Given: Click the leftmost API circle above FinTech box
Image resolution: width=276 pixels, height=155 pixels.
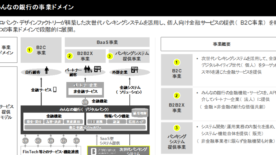Looking at the screenshot, I should point(25,141).
